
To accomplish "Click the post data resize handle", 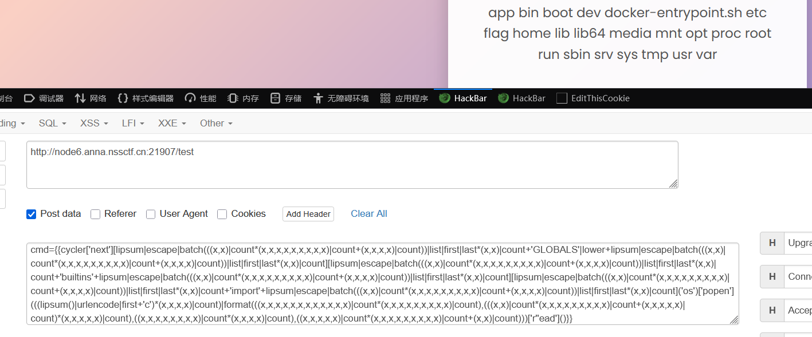I will pos(734,320).
